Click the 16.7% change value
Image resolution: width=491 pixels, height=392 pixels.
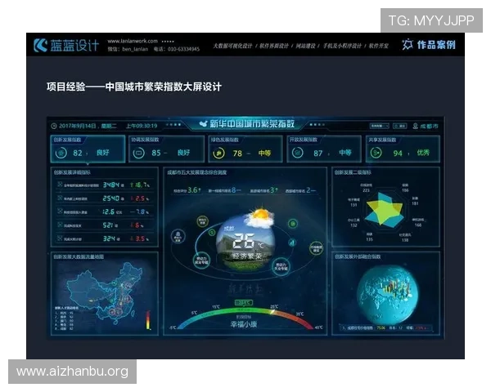click(x=140, y=185)
